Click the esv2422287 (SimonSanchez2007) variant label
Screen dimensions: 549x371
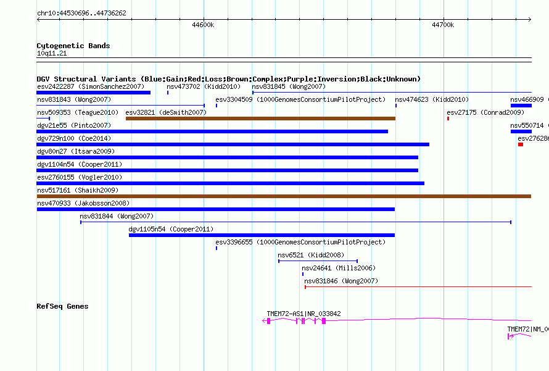point(91,86)
